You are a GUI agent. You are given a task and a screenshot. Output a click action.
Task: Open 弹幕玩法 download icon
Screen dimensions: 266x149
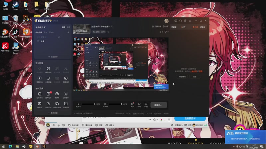coord(39,79)
